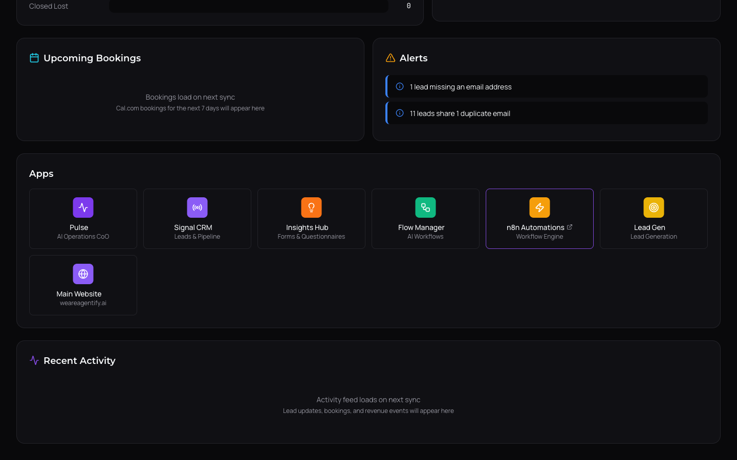Select the Lead Gen target icon
The width and height of the screenshot is (737, 460).
pos(654,208)
